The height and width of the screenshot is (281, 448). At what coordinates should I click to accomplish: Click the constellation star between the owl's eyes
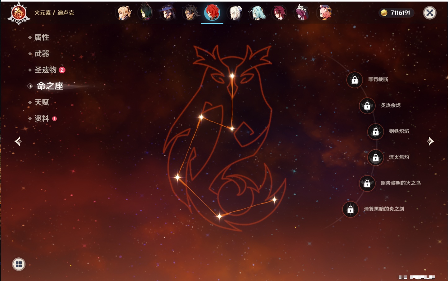point(232,76)
